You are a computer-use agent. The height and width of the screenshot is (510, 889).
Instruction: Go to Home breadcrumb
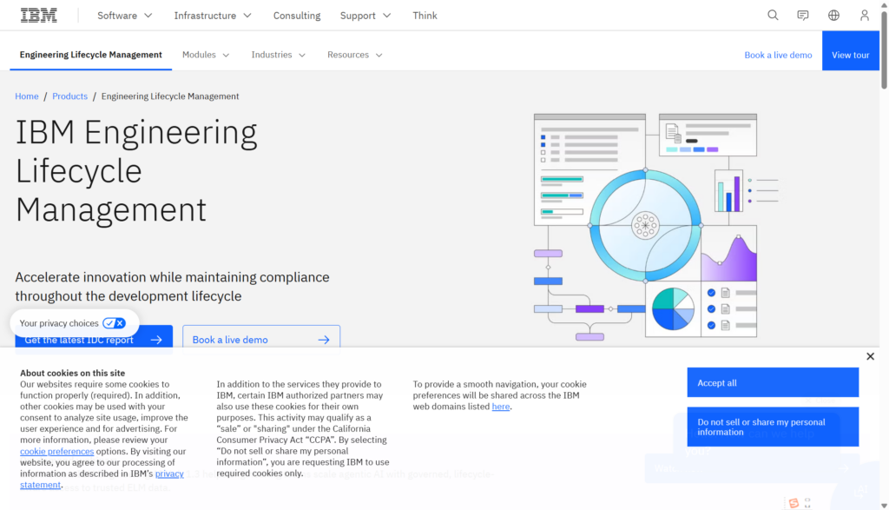point(27,96)
